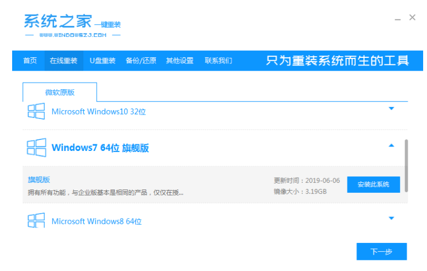This screenshot has width=427, height=271.
Task: Click the vertical scrollbar in the system list
Action: (x=406, y=166)
